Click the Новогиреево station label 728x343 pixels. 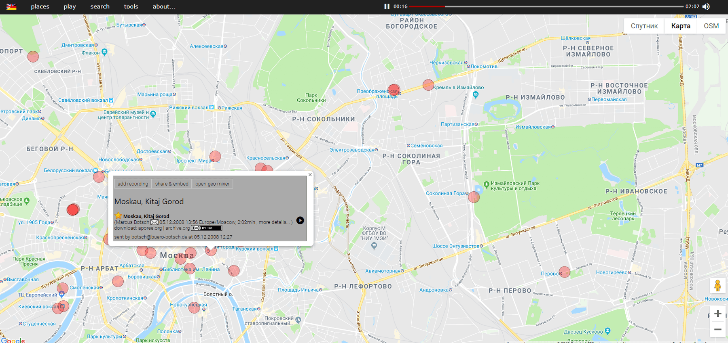612,272
